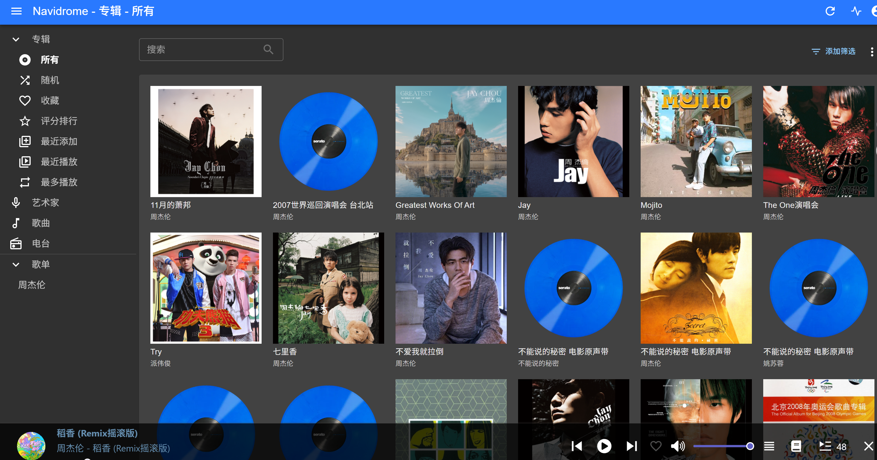Open the 姚苏蓉 soundtrack vinyl cover
Viewport: 877px width, 460px height.
pyautogui.click(x=819, y=288)
